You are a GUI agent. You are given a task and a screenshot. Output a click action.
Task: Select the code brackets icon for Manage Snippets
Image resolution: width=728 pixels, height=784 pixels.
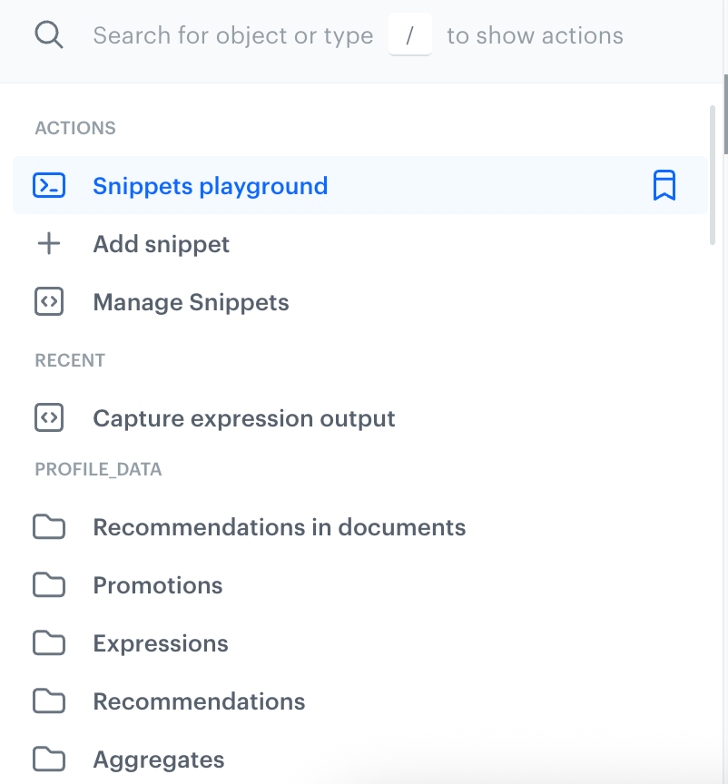click(49, 301)
